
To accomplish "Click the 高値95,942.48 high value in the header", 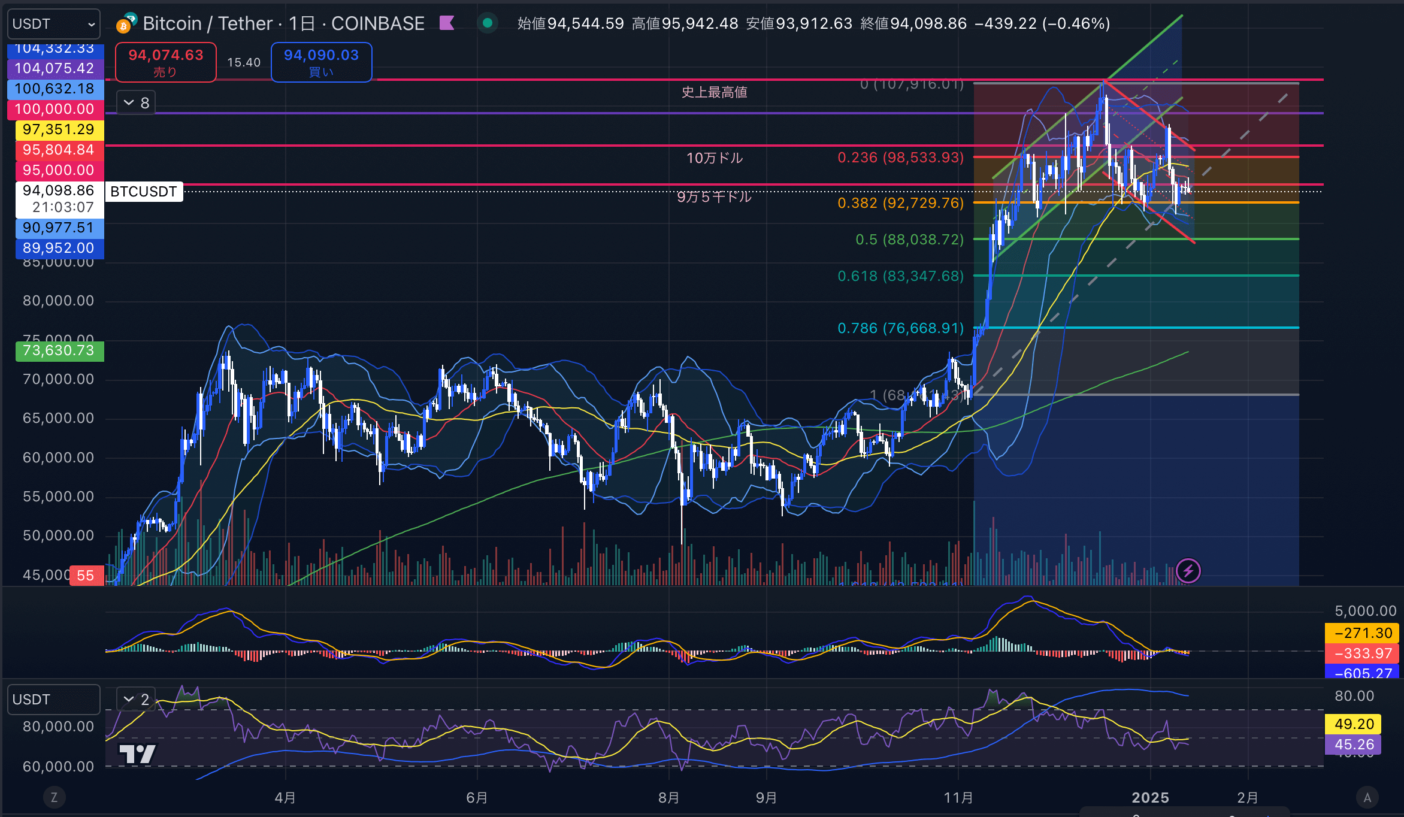I will pos(685,23).
